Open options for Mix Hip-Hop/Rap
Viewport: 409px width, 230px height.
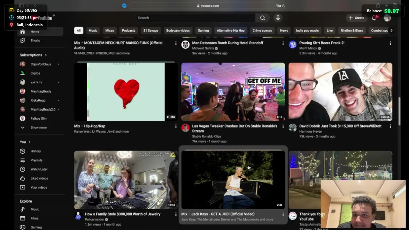pyautogui.click(x=176, y=126)
